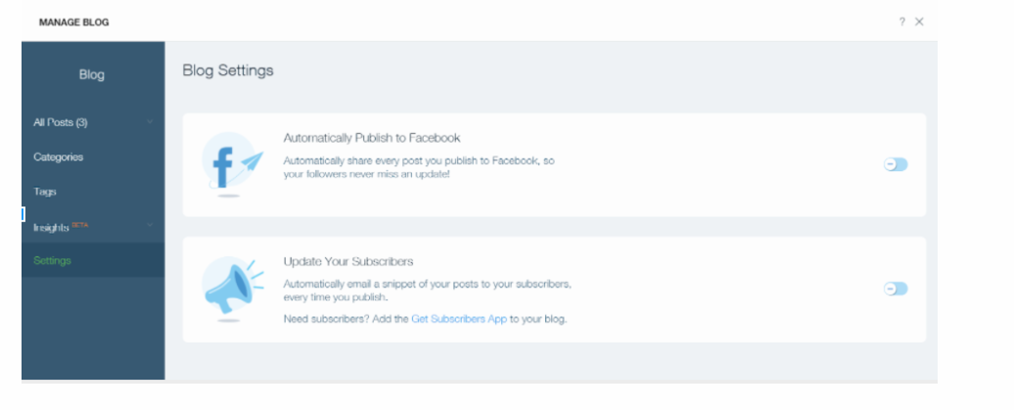
Task: Click the Blog Settings heading
Action: (228, 69)
